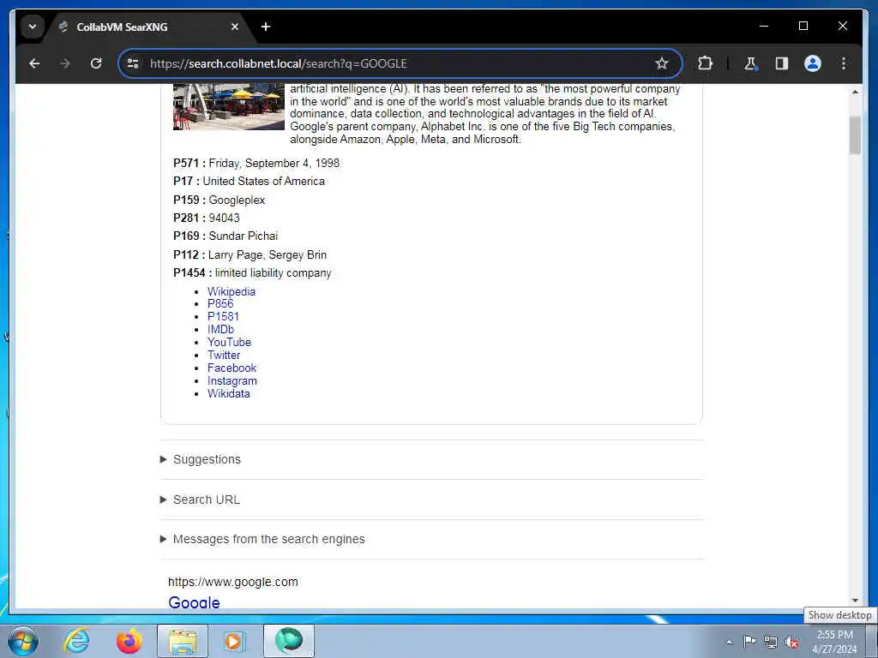The image size is (878, 658).
Task: Show hidden system tray icons
Action: coord(729,642)
